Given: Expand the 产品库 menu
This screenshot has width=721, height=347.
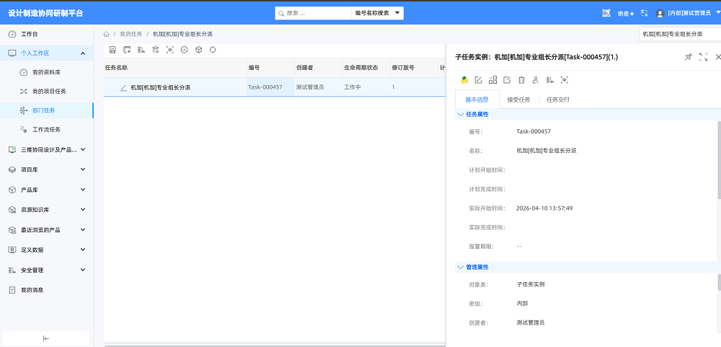Looking at the screenshot, I should tap(83, 190).
